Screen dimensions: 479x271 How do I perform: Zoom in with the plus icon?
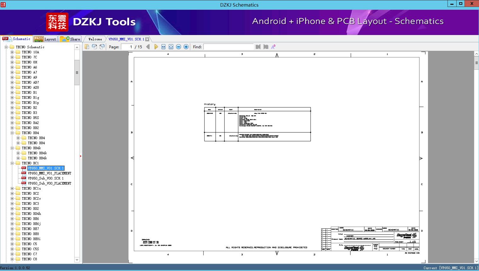(x=186, y=47)
